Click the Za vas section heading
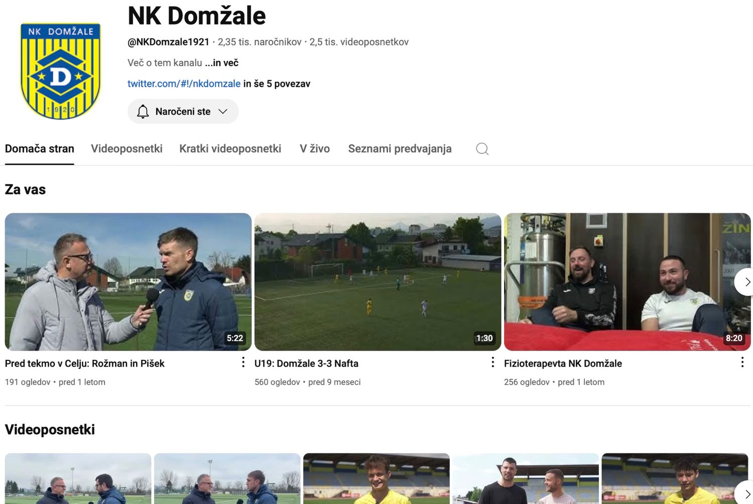Image resolution: width=753 pixels, height=504 pixels. pyautogui.click(x=25, y=190)
